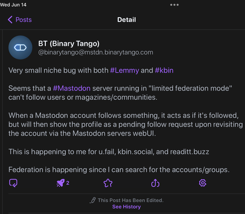Image resolution: width=245 pixels, height=214 pixels.
Task: Boost the post with rocket icon
Action: click(x=61, y=183)
